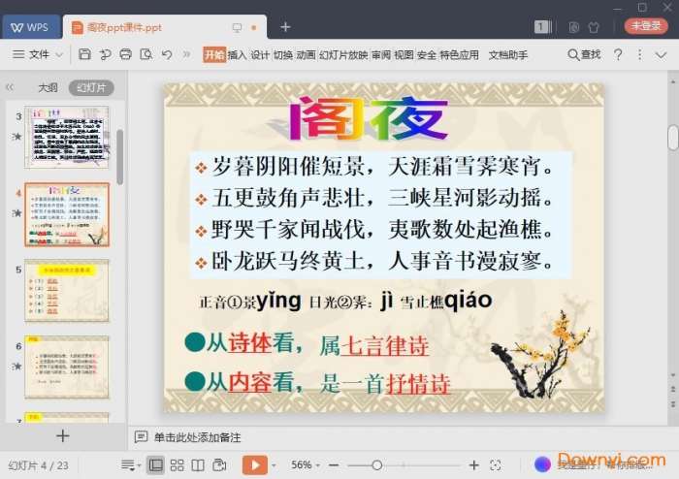This screenshot has width=679, height=479.
Task: Click the 未登录 login button
Action: tap(647, 26)
